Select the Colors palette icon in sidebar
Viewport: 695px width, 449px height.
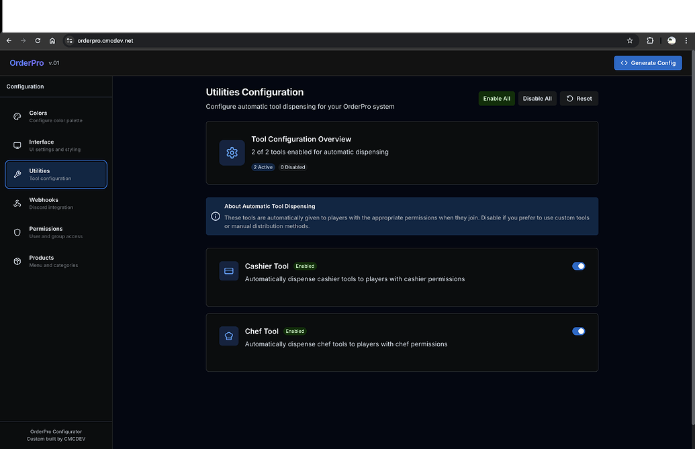pyautogui.click(x=17, y=116)
